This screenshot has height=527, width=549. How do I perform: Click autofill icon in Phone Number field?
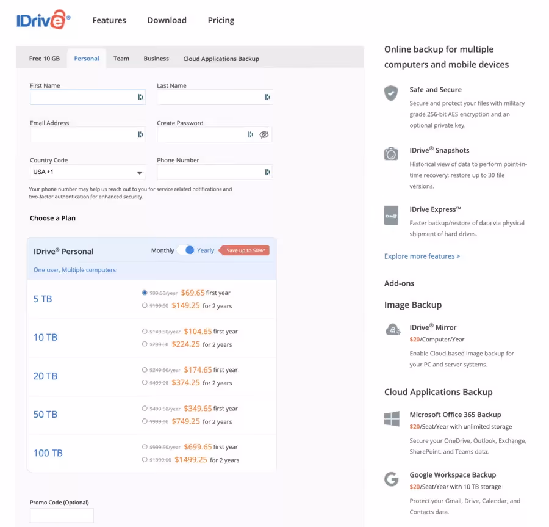(267, 172)
